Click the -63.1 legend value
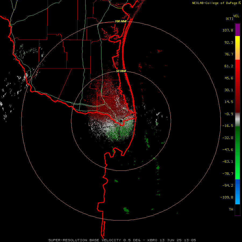 (x=228, y=162)
